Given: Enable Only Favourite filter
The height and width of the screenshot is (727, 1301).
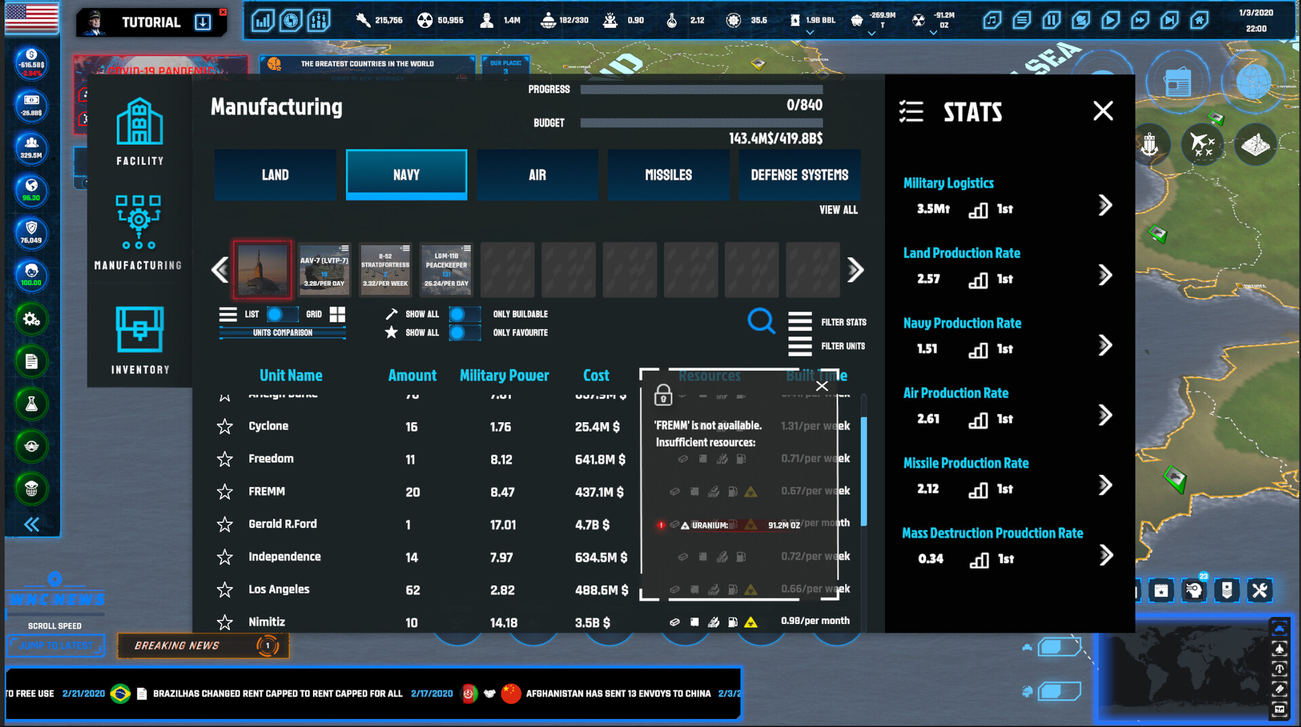Looking at the screenshot, I should pyautogui.click(x=465, y=333).
